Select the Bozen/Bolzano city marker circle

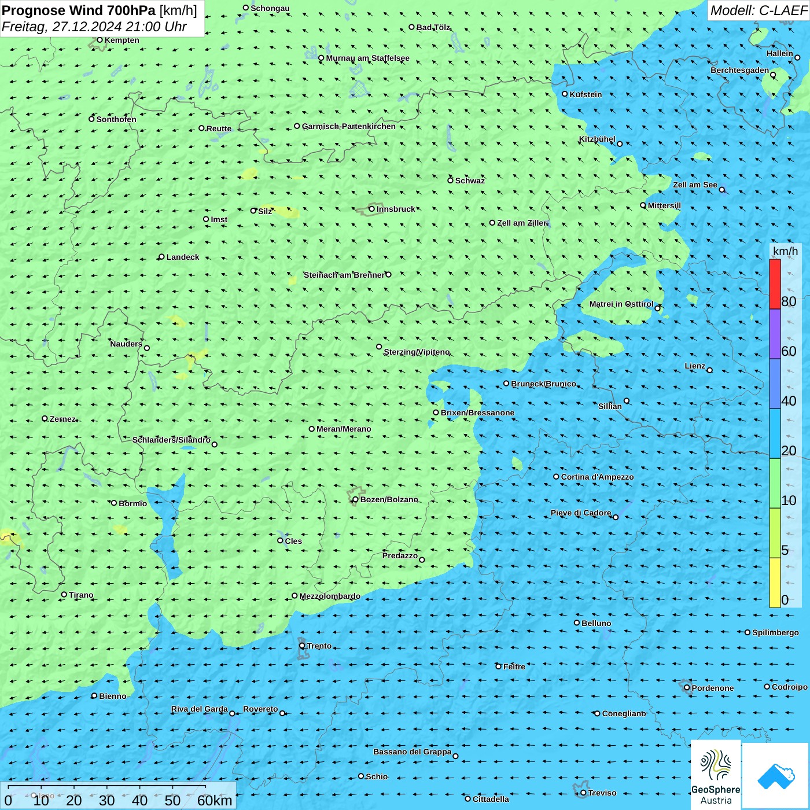[x=356, y=499]
